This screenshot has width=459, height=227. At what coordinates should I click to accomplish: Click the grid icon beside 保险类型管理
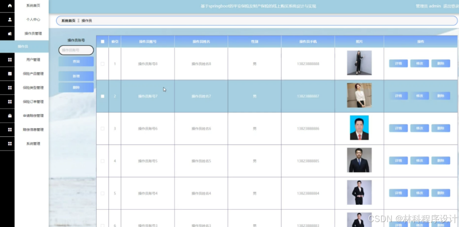[10, 88]
